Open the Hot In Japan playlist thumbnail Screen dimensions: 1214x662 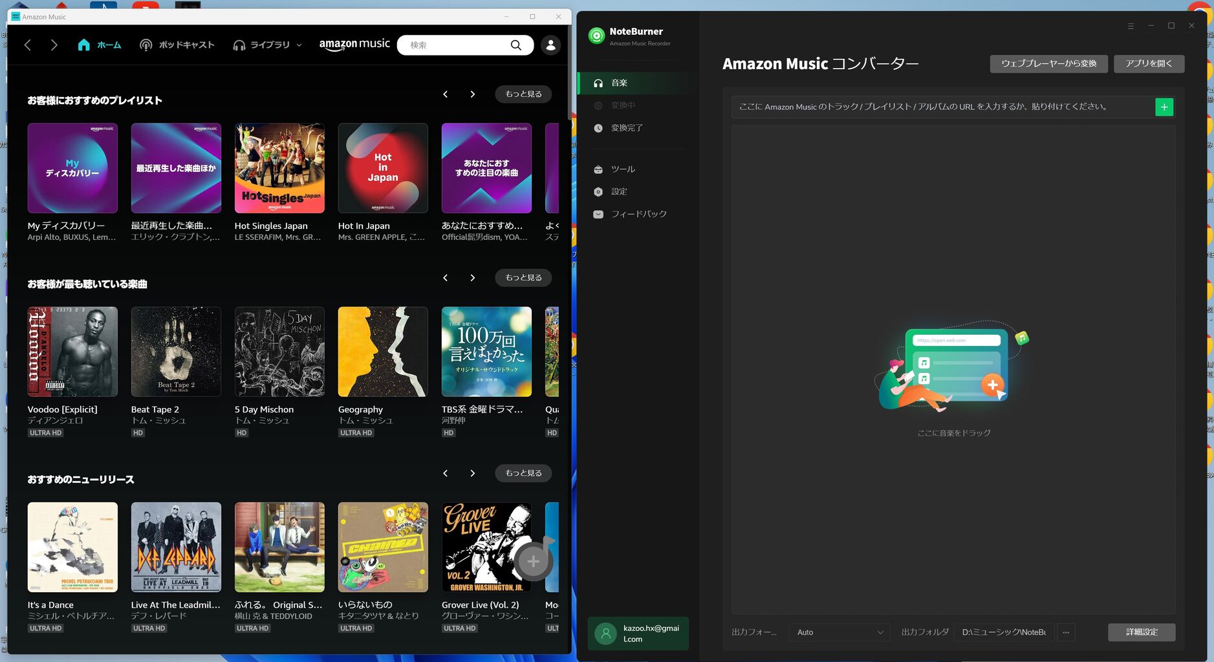382,168
